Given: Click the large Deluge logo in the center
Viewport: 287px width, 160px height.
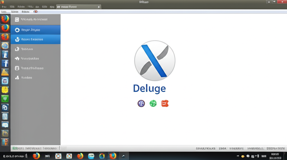Looking at the screenshot, I should pos(155,60).
